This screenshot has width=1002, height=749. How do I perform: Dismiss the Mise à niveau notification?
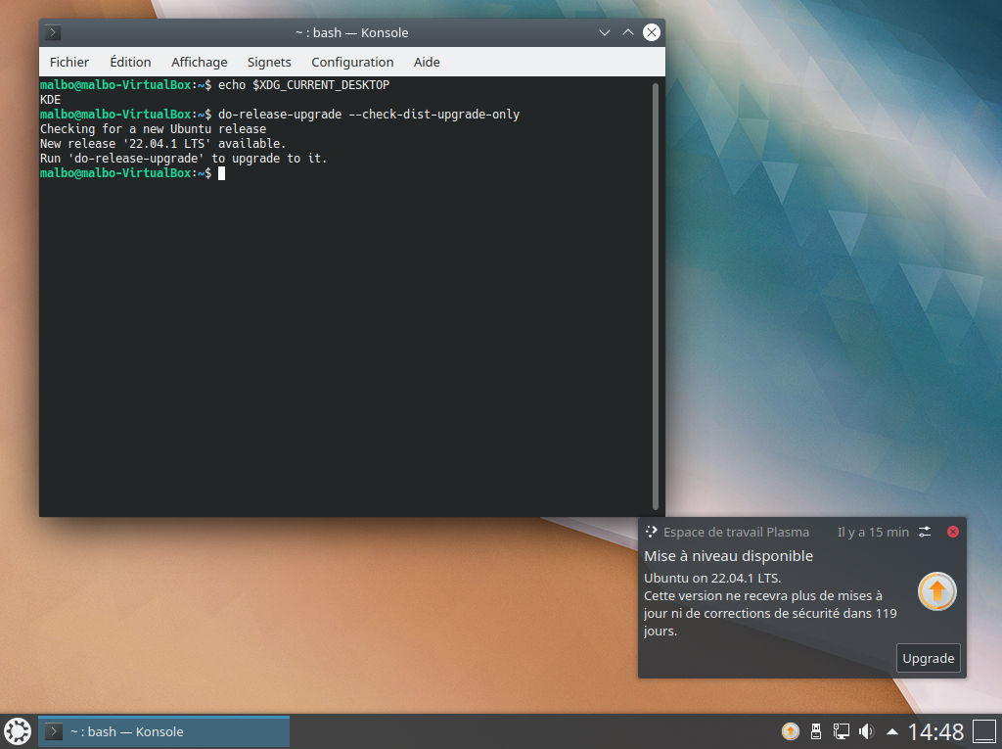[x=952, y=532]
